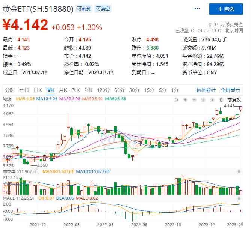Zoom out the chart with minus icon

(x=194, y=99)
